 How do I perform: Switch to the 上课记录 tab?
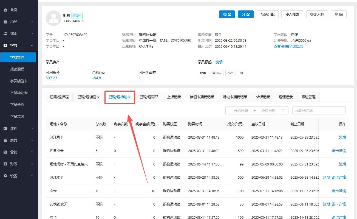click(x=174, y=97)
